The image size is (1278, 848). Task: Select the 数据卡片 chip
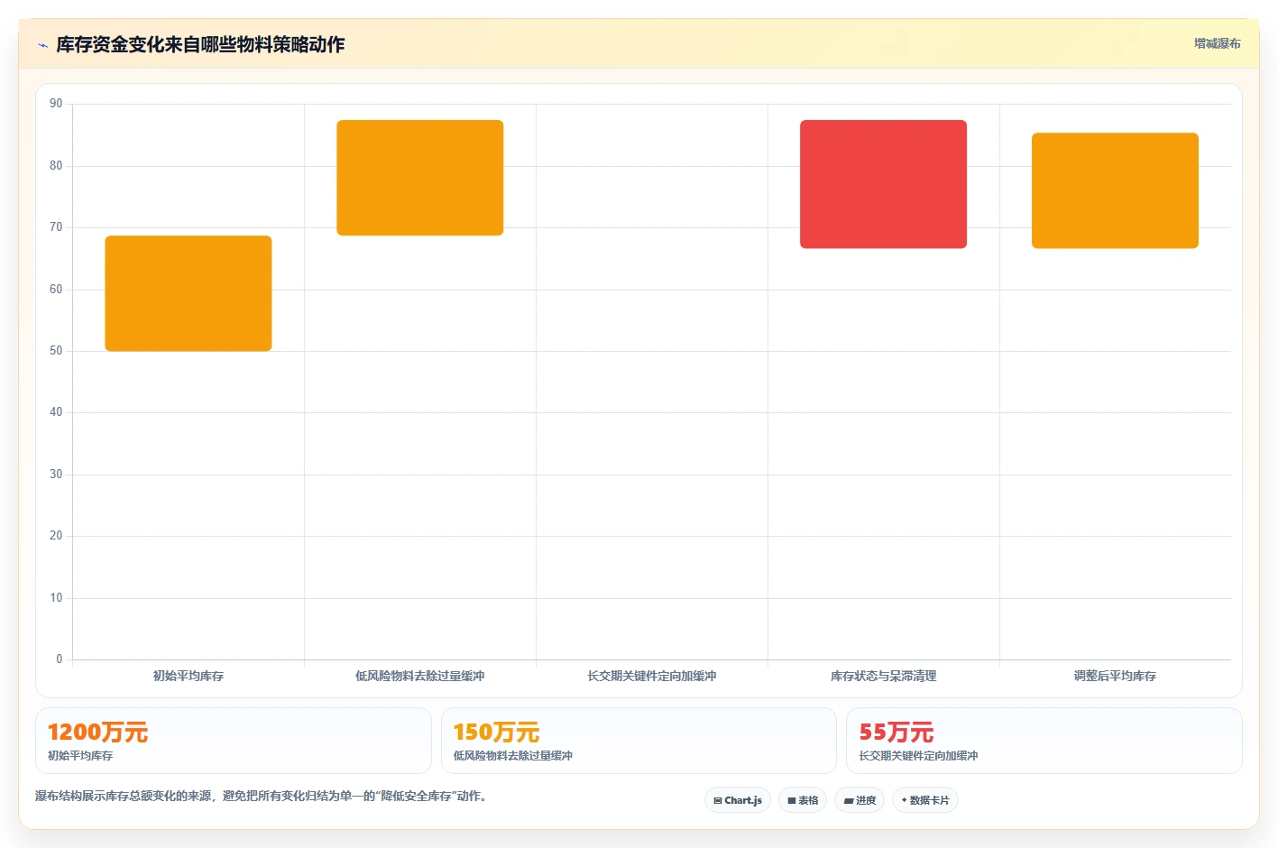[925, 800]
